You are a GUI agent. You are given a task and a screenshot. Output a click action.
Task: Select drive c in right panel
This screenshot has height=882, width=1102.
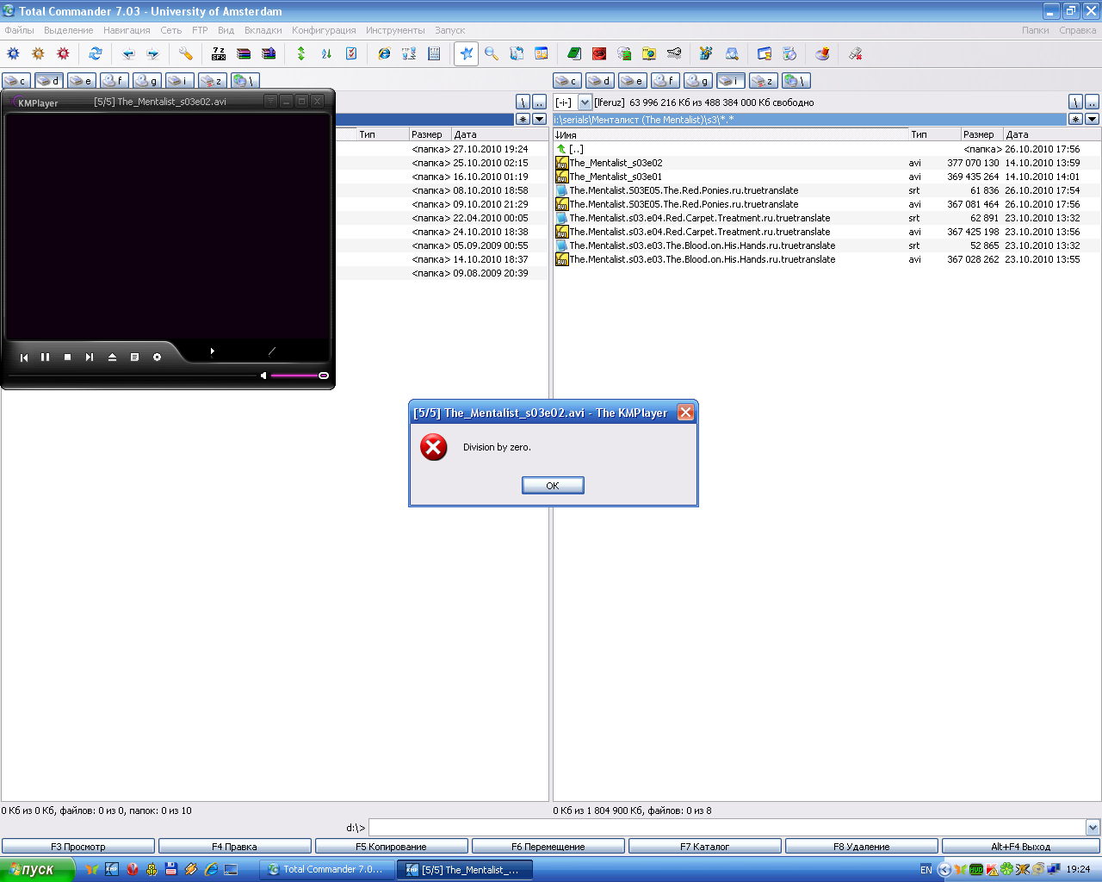point(566,80)
